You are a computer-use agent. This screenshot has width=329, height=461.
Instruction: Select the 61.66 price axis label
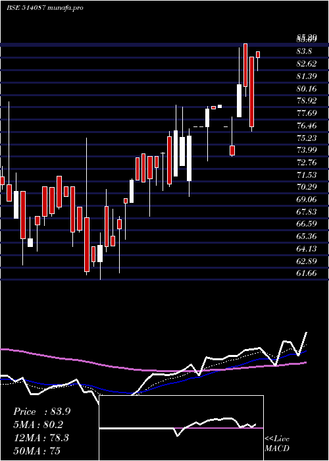coord(307,273)
